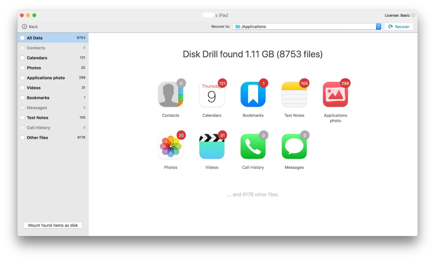Click the 20 badge on Photos
The width and height of the screenshot is (435, 261).
tap(181, 135)
